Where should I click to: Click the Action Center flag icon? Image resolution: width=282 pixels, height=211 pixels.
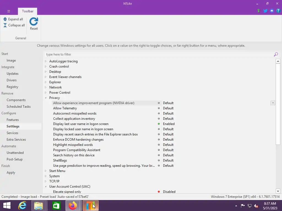tap(243, 206)
